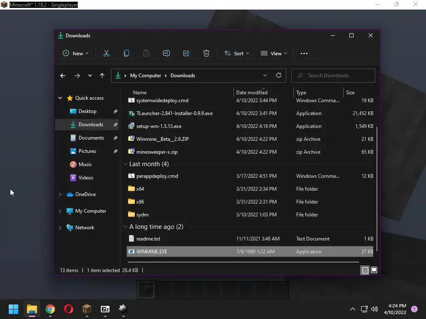Go up one folder level arrow
The width and height of the screenshot is (426, 319).
pos(102,76)
